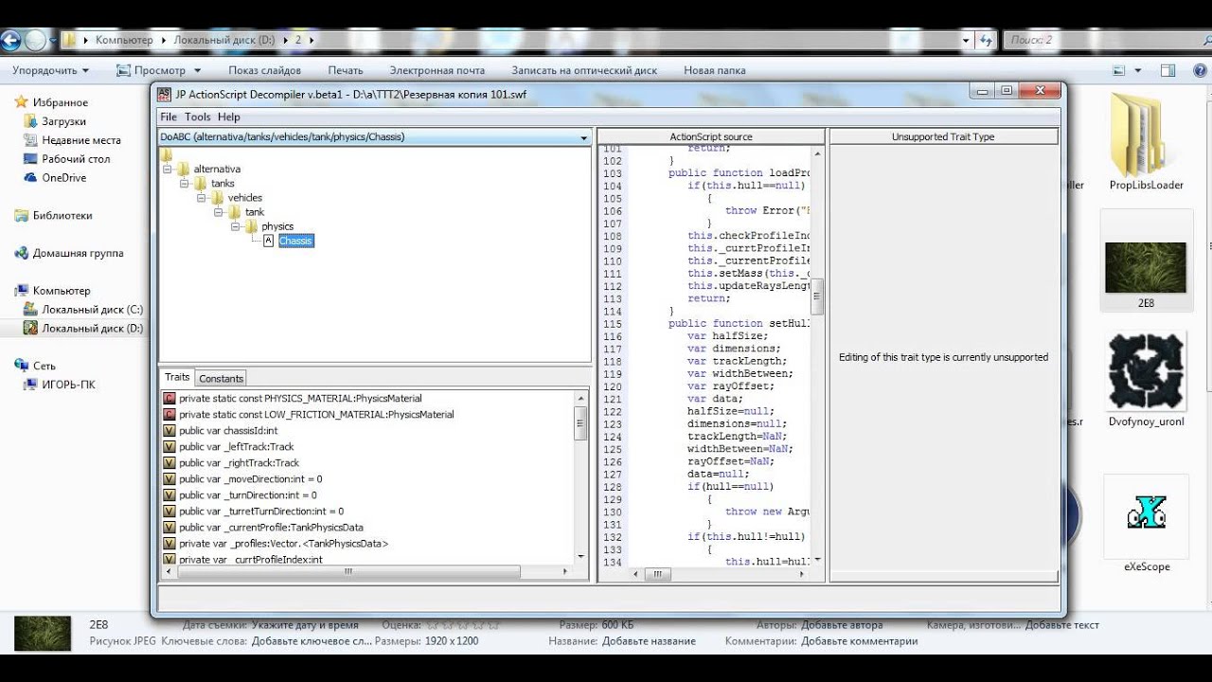1212x682 pixels.
Task: Click Электронная почта toolbar button
Action: point(437,70)
